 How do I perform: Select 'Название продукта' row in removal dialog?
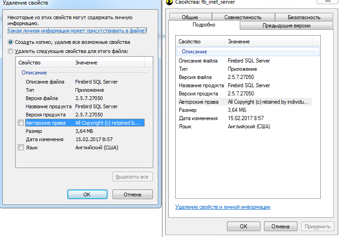85,106
